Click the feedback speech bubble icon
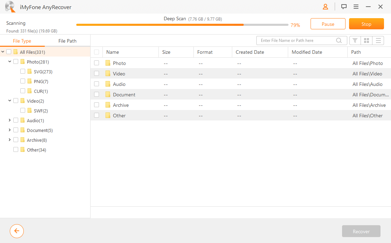The height and width of the screenshot is (243, 391). (x=344, y=7)
